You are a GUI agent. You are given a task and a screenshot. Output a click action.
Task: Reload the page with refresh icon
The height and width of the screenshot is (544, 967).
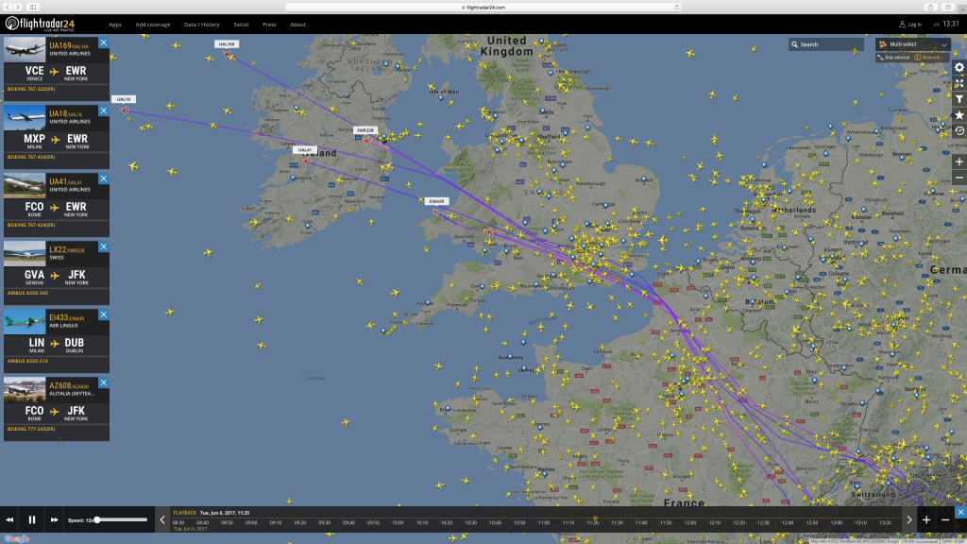(x=676, y=7)
